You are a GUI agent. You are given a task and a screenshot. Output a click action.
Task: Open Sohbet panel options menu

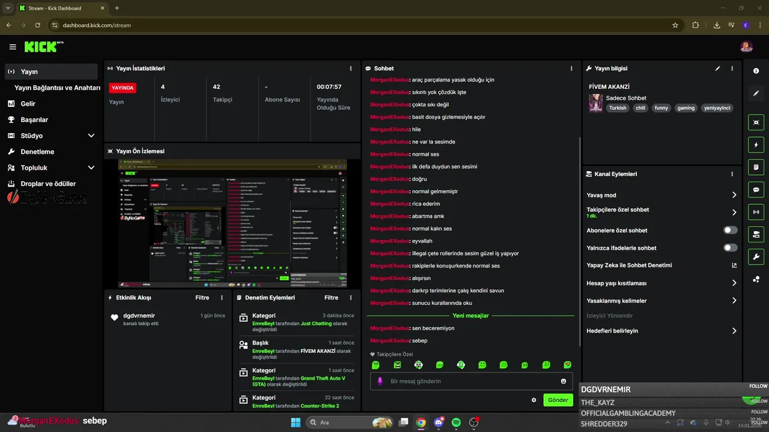[571, 68]
